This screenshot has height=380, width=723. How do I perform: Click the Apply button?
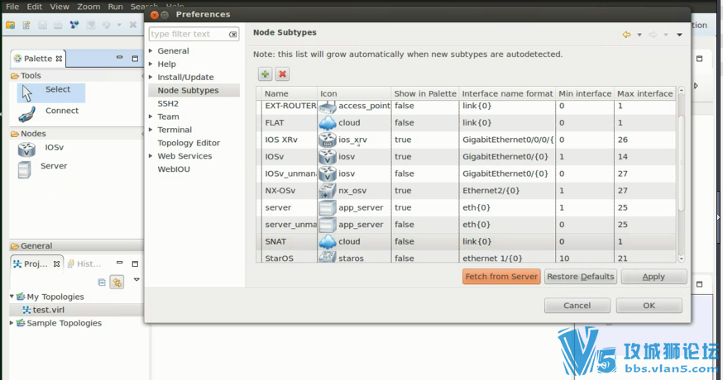(654, 277)
